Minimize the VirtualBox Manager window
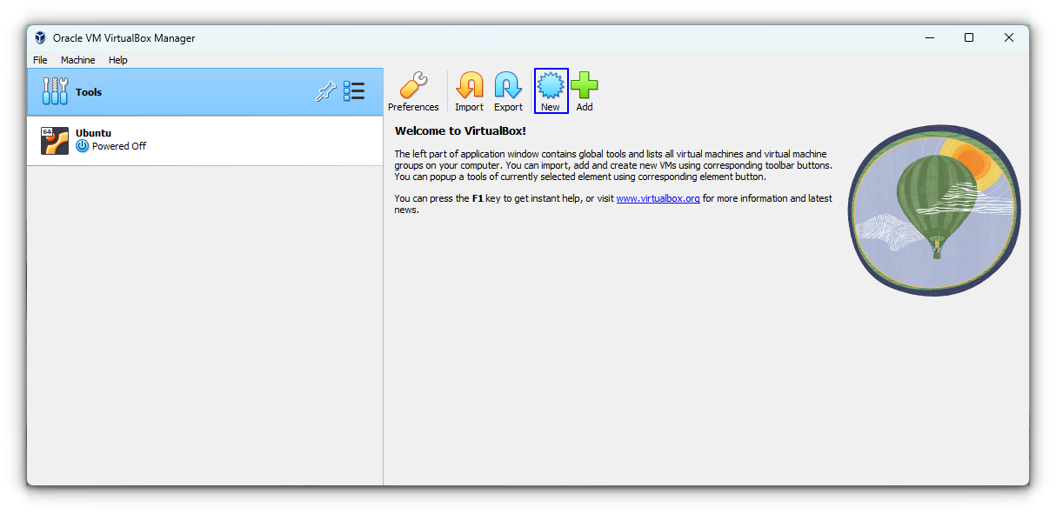The height and width of the screenshot is (514, 1056). tap(929, 38)
